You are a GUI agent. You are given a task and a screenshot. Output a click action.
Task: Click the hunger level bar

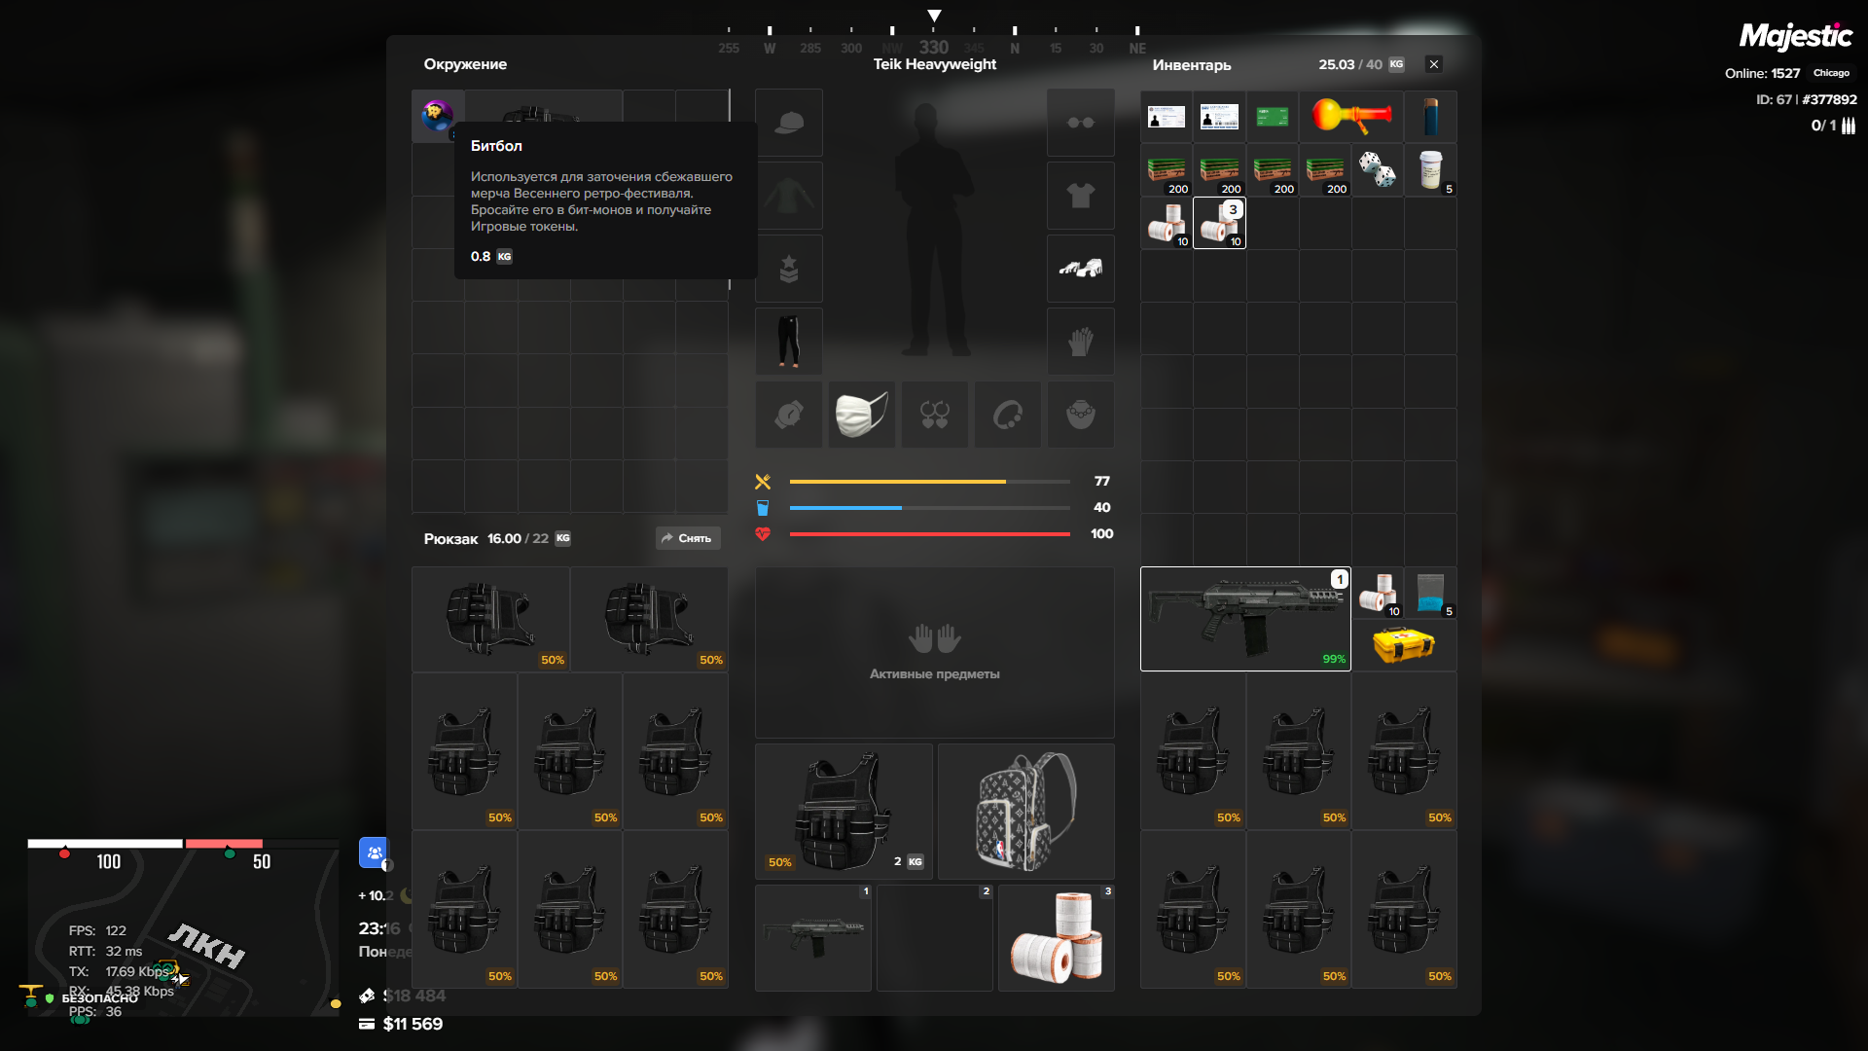(929, 482)
